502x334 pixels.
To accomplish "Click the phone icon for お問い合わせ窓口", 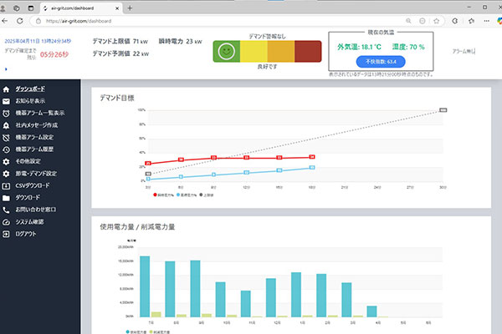I will tap(7, 210).
